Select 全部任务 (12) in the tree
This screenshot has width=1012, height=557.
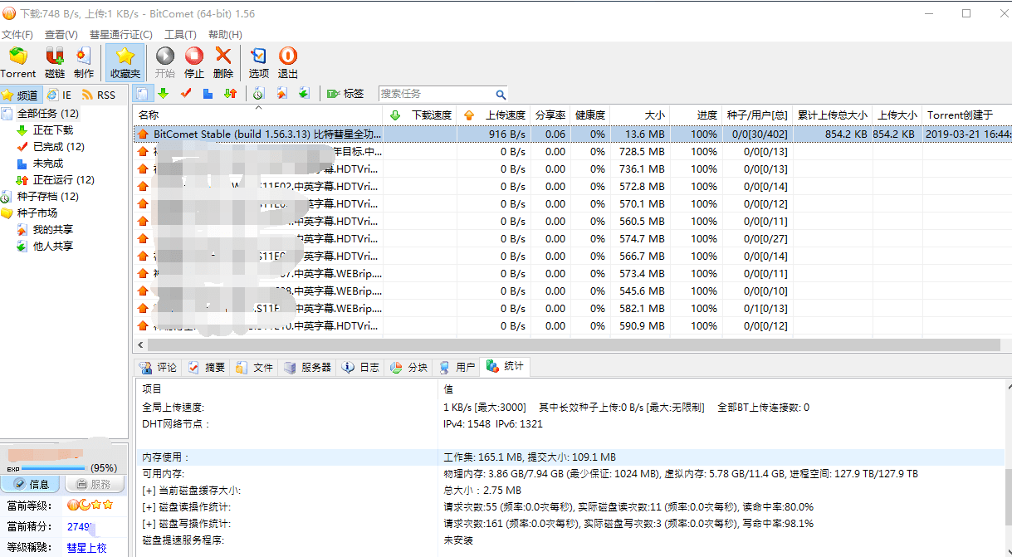coord(47,114)
